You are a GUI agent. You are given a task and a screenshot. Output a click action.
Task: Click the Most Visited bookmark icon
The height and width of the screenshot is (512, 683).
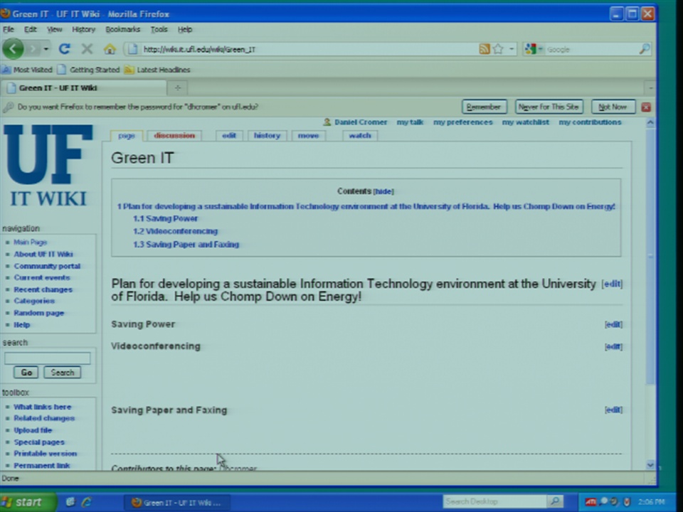click(x=6, y=70)
